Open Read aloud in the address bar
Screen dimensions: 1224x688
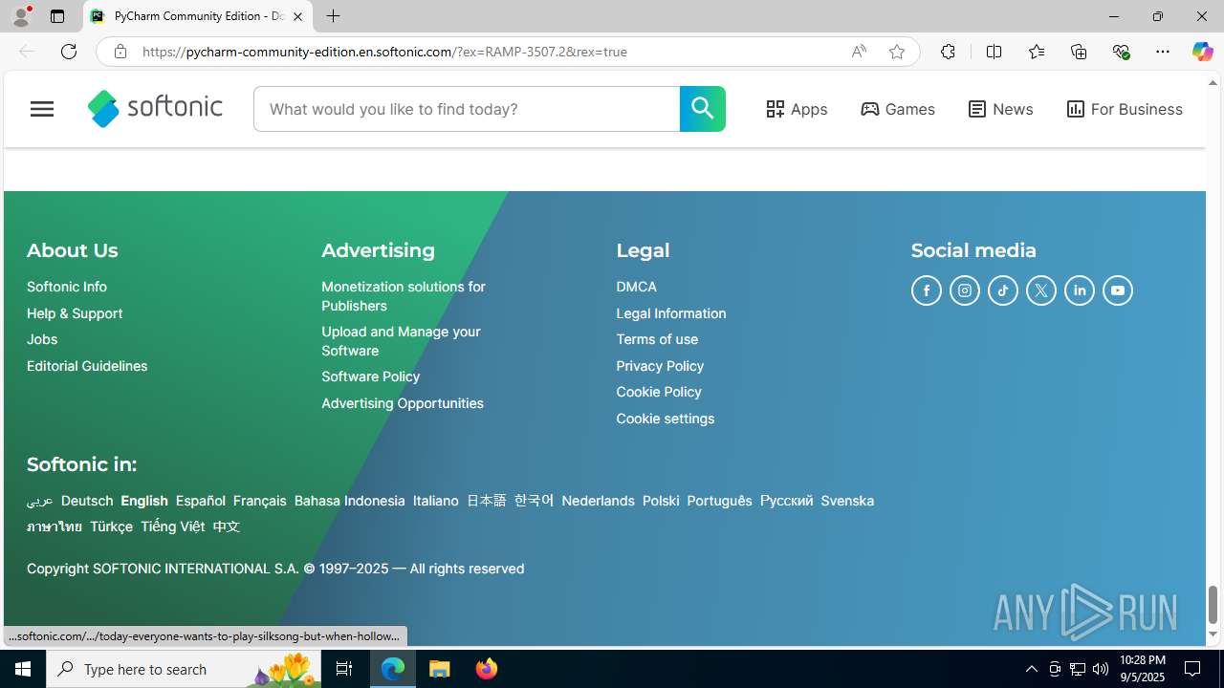pos(859,52)
